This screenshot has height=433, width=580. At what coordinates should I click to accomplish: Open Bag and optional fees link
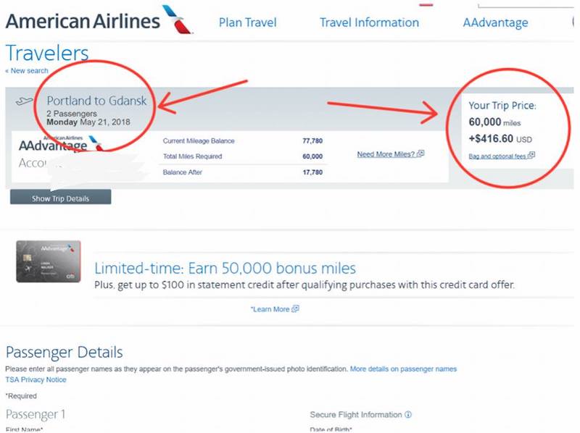(497, 156)
